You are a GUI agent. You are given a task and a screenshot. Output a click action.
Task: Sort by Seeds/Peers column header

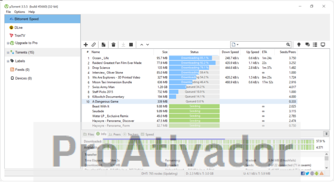[288, 52]
